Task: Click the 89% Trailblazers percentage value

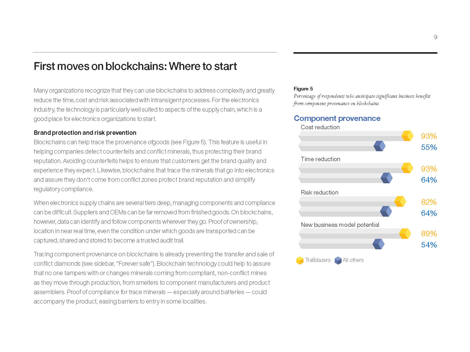Action: (x=429, y=233)
